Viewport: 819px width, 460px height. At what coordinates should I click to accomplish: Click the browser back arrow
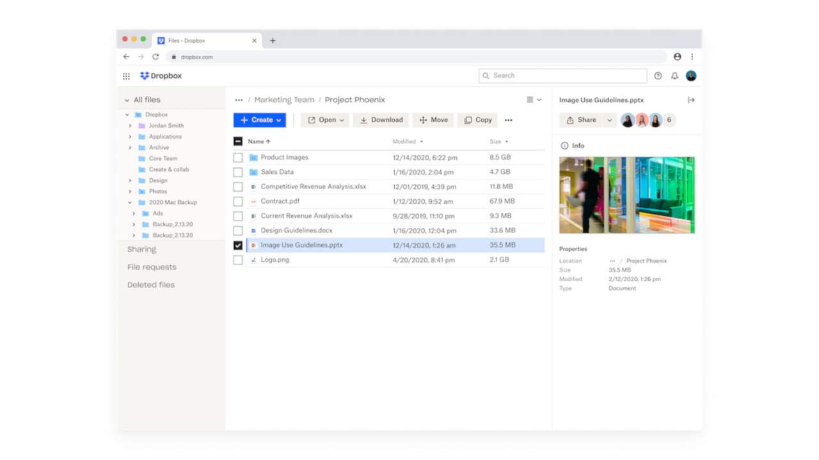click(x=126, y=57)
